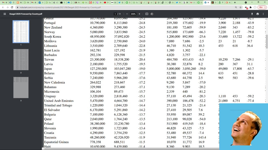This screenshot has width=268, height=150.
Task: Open a new browser tab
Action: (235, 2)
